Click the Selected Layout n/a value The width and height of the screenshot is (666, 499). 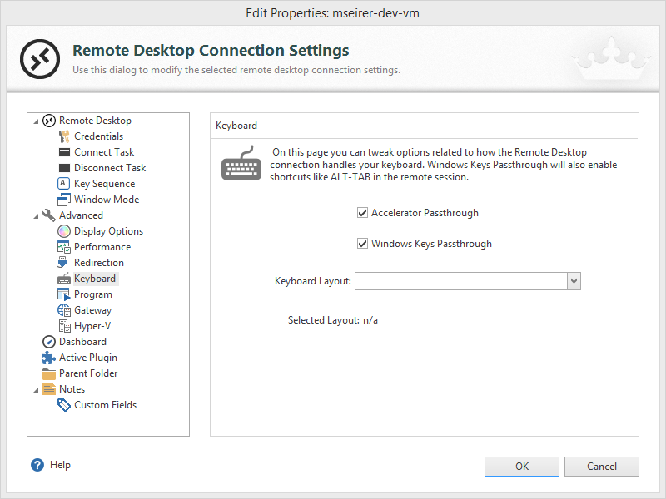pos(370,320)
